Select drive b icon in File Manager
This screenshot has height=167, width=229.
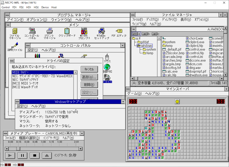(x=146, y=34)
